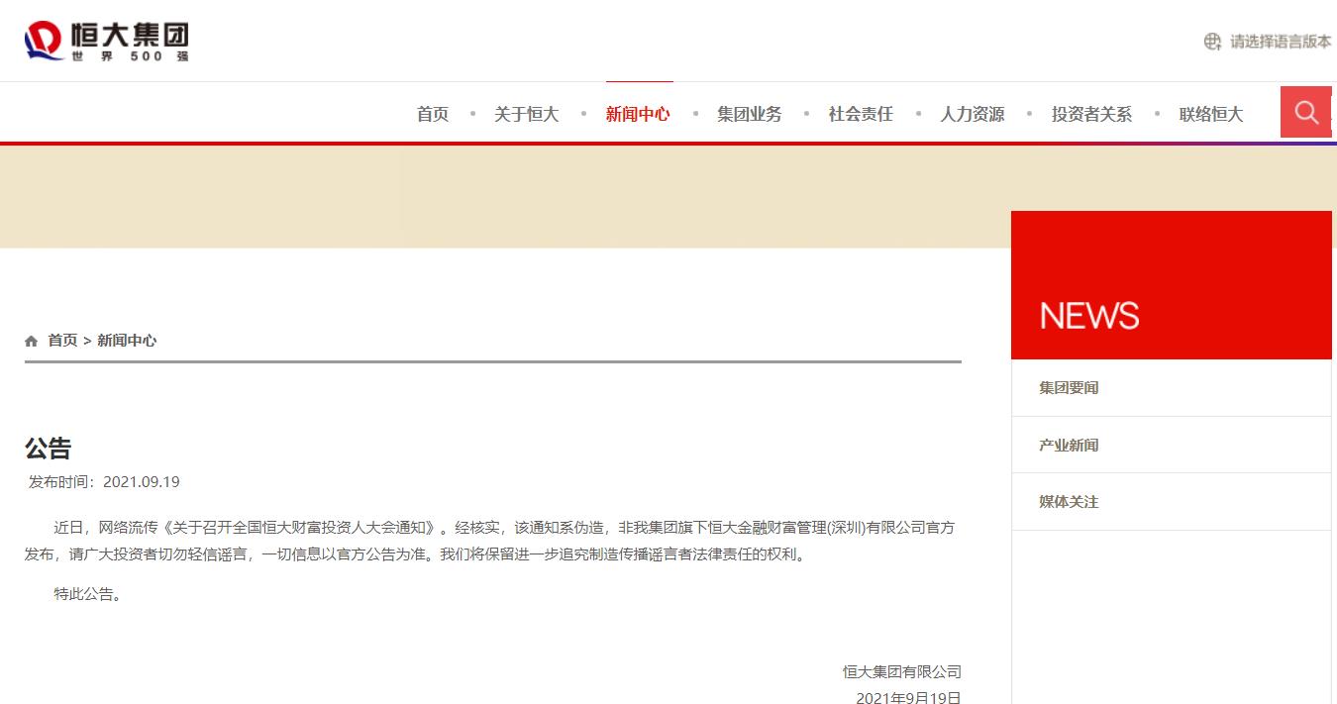The height and width of the screenshot is (704, 1337).
Task: Open the 投资者关系 navigation item
Action: point(1091,114)
